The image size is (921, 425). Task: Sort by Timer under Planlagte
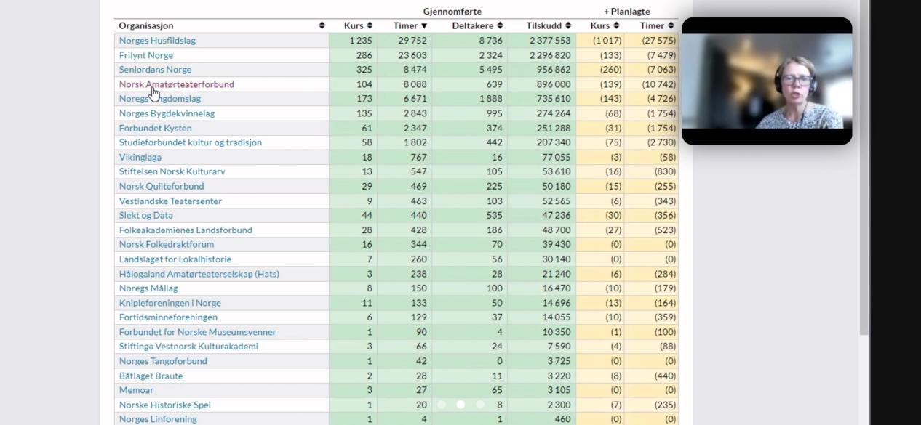pyautogui.click(x=657, y=26)
